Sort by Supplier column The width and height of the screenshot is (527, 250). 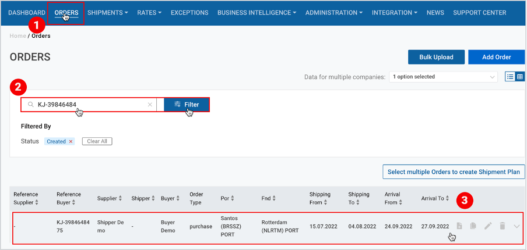coord(120,198)
